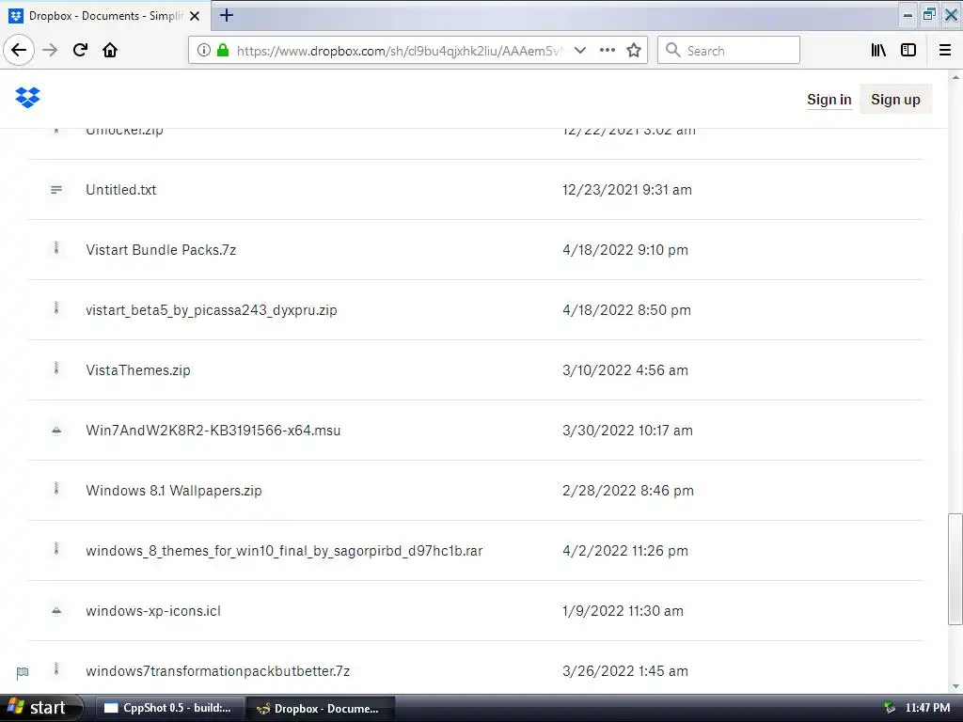
Task: Open the Windows start menu
Action: pyautogui.click(x=40, y=708)
